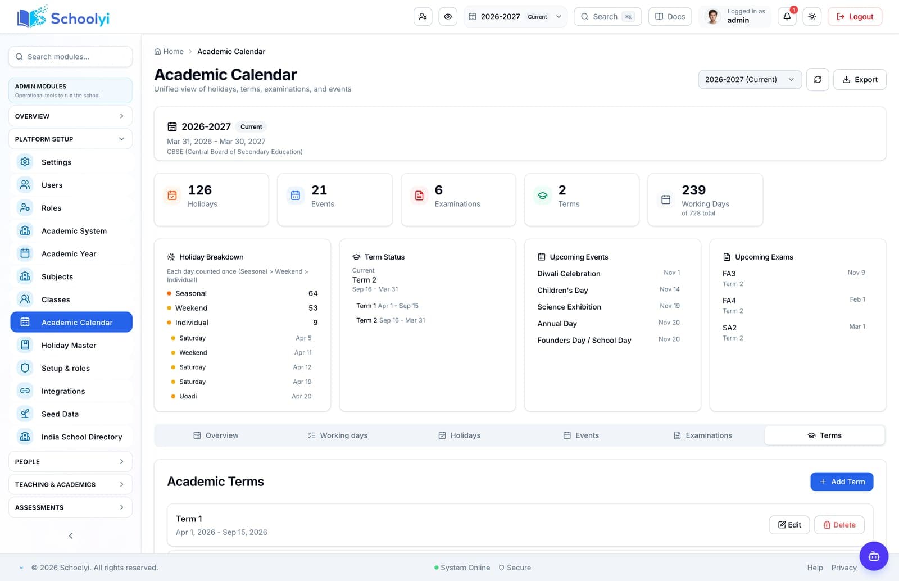899x581 pixels.
Task: Switch to the Overview tab
Action: (x=216, y=435)
